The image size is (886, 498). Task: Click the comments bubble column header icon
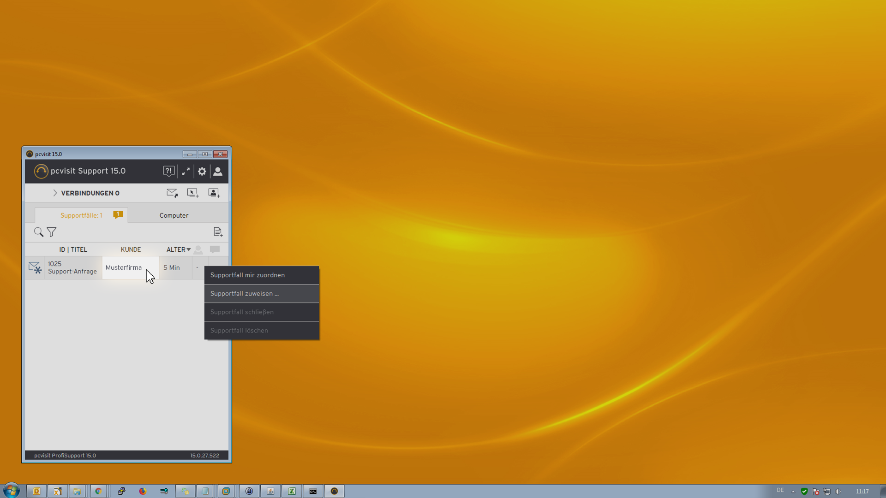pyautogui.click(x=215, y=249)
